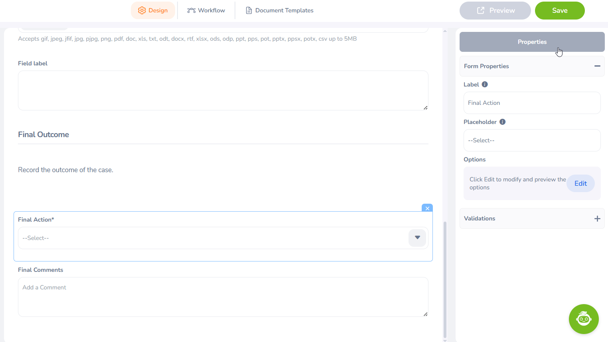Image resolution: width=608 pixels, height=342 pixels.
Task: Click the form canvas vertical scrollbar
Action: tap(445, 279)
